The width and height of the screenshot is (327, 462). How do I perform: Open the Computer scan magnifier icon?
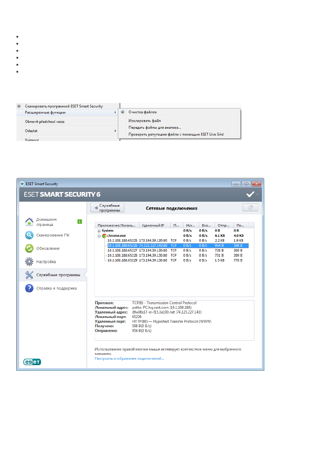(29, 235)
